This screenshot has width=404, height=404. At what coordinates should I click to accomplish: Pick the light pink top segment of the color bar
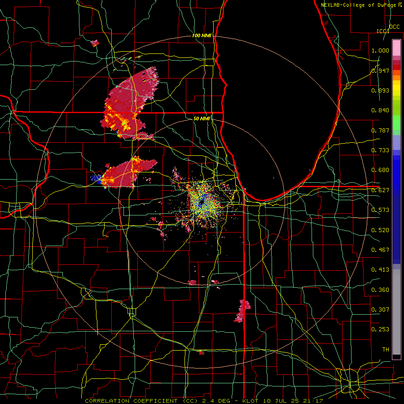(x=396, y=48)
